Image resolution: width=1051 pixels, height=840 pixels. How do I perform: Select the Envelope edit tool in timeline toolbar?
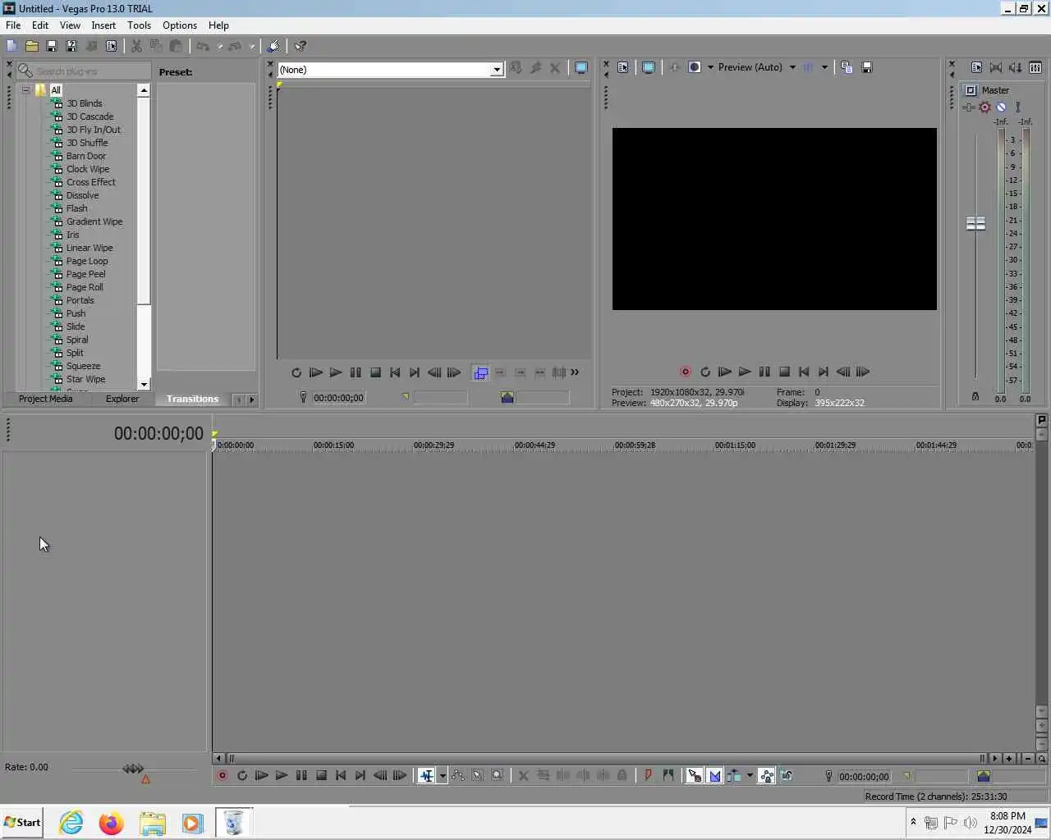tap(458, 775)
